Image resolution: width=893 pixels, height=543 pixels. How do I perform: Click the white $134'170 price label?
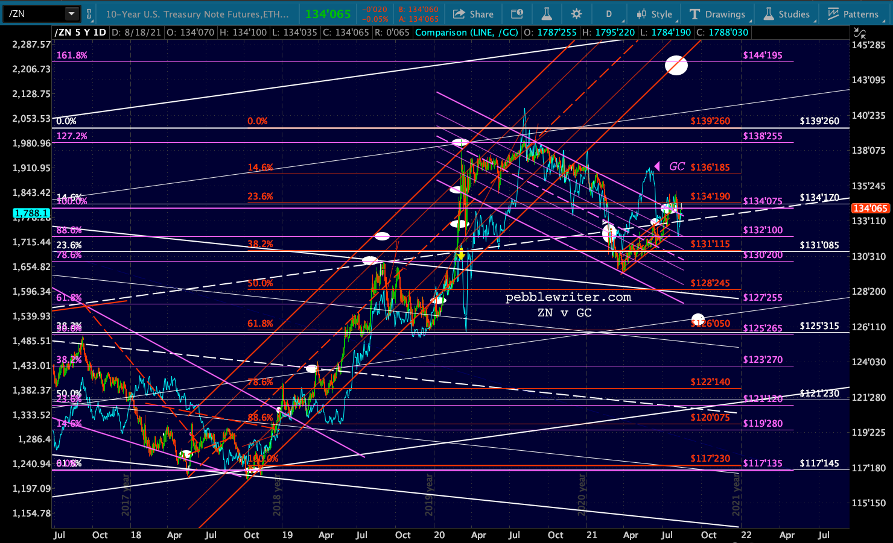coord(819,198)
